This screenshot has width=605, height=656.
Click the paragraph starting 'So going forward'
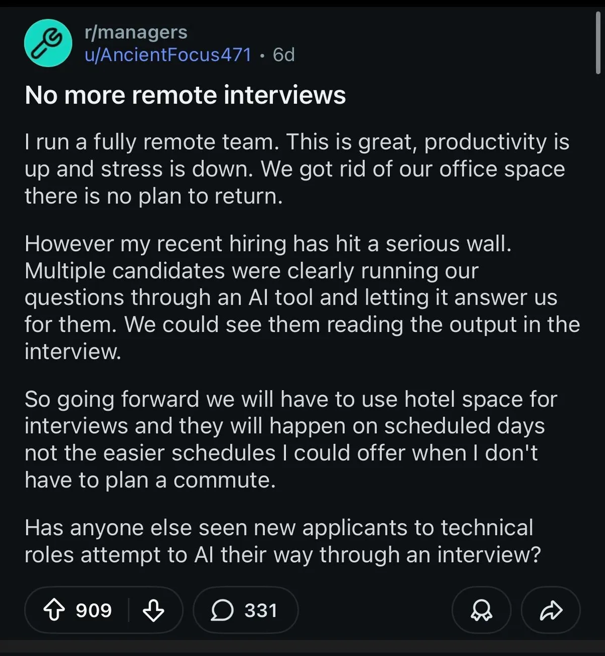point(290,439)
